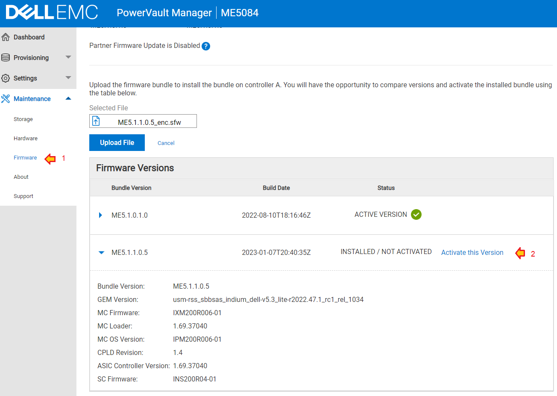Expand the ME5.1.0.1.0 firmware row details
The image size is (557, 396).
point(100,215)
